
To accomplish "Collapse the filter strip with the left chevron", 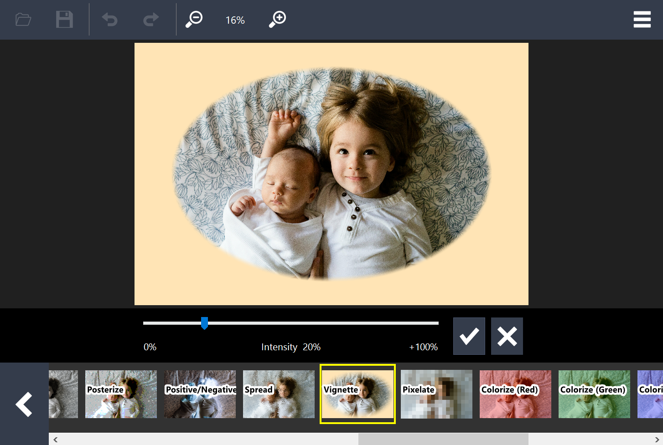I will coord(24,404).
